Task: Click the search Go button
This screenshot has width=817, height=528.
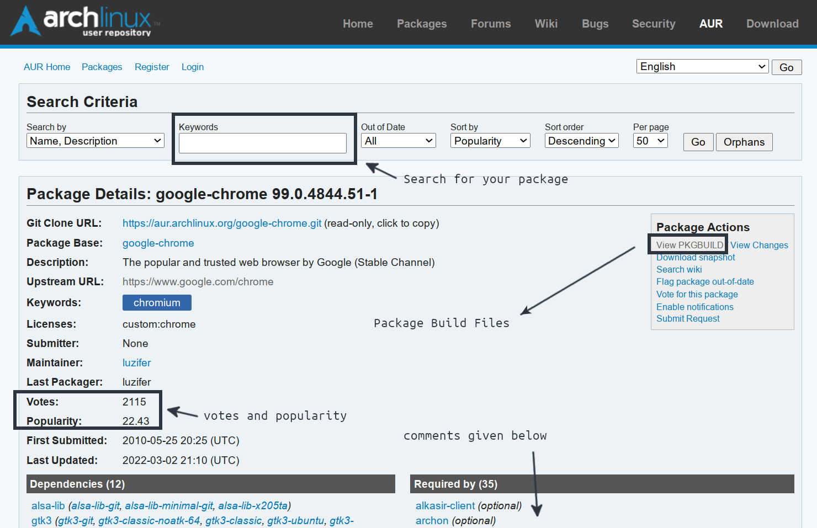Action: tap(698, 142)
